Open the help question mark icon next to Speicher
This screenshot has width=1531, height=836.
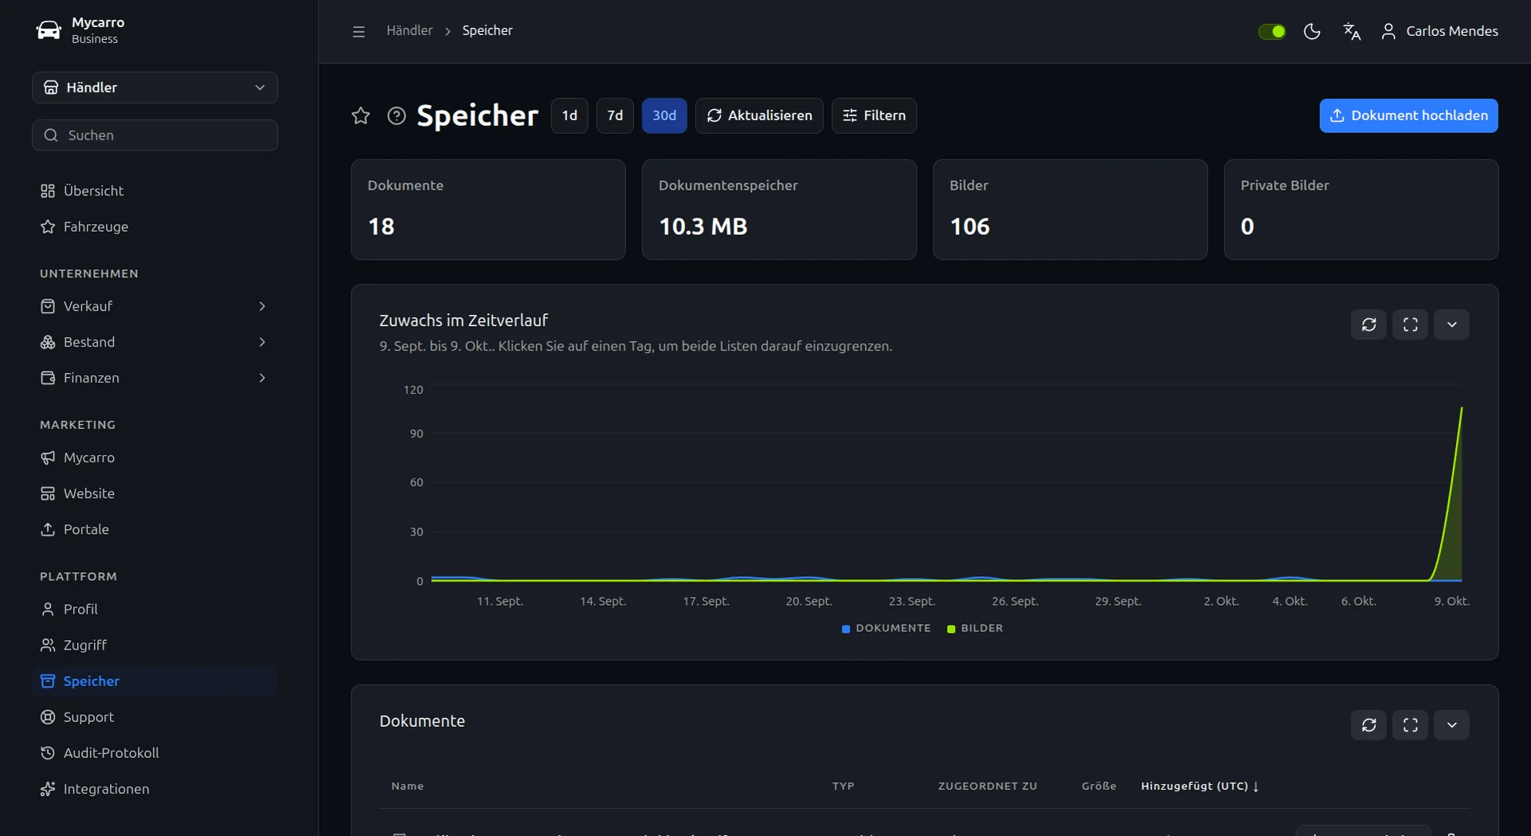click(x=396, y=116)
